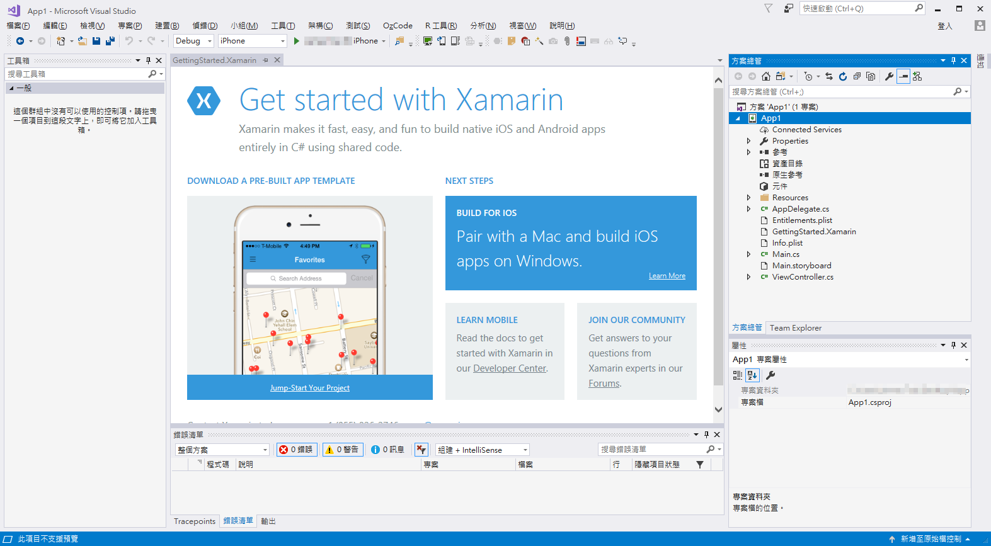The image size is (991, 546).
Task: Expand the Resources folder node
Action: (x=748, y=198)
